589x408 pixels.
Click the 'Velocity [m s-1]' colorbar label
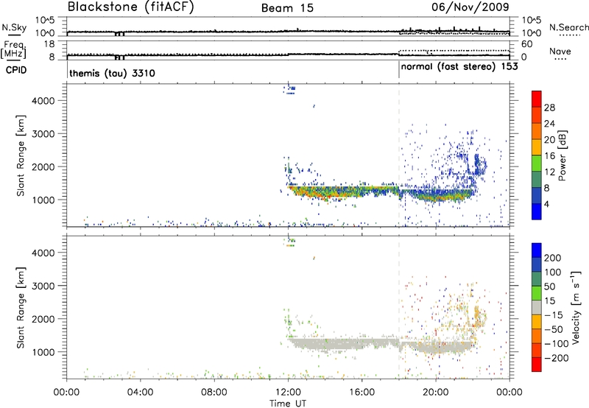576,307
